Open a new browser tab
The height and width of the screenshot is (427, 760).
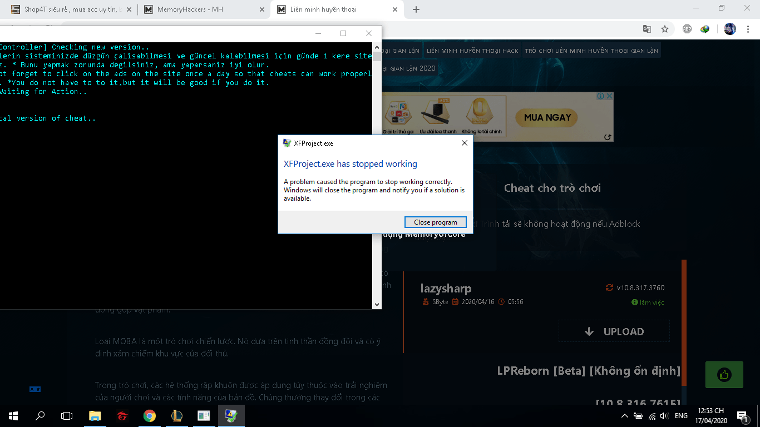[x=416, y=9]
